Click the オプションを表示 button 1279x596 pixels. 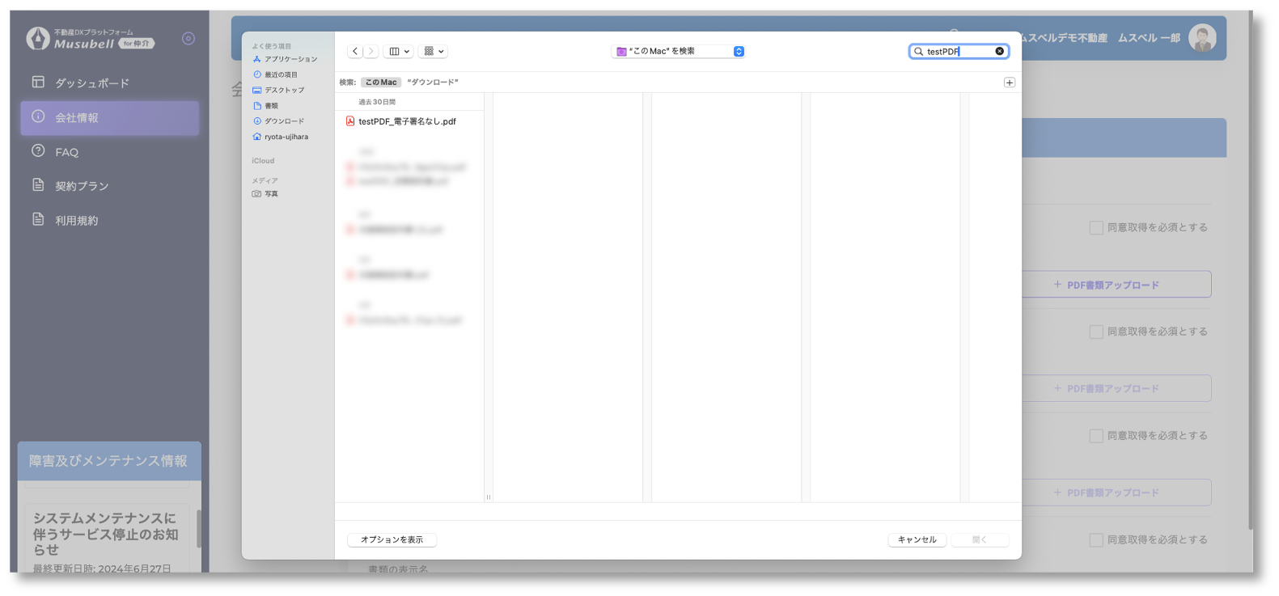(x=392, y=539)
